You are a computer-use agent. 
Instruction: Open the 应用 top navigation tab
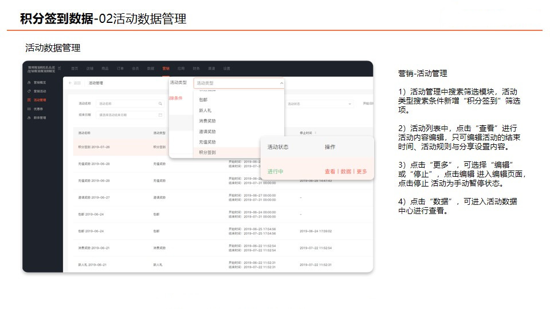point(181,69)
